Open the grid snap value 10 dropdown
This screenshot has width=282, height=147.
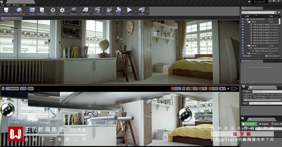(x=196, y=88)
